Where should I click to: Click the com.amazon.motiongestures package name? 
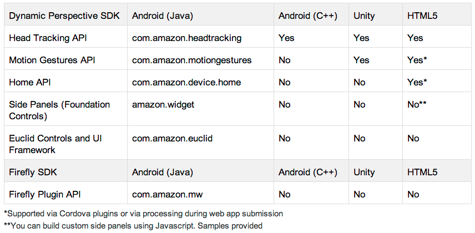point(192,60)
